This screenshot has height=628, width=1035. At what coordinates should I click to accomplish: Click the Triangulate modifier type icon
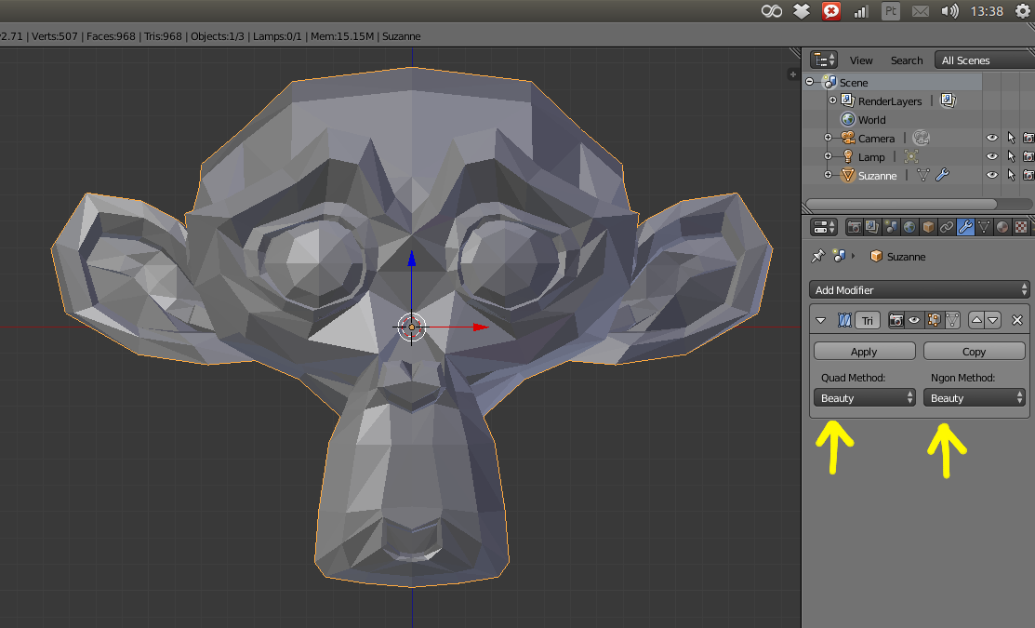(844, 320)
